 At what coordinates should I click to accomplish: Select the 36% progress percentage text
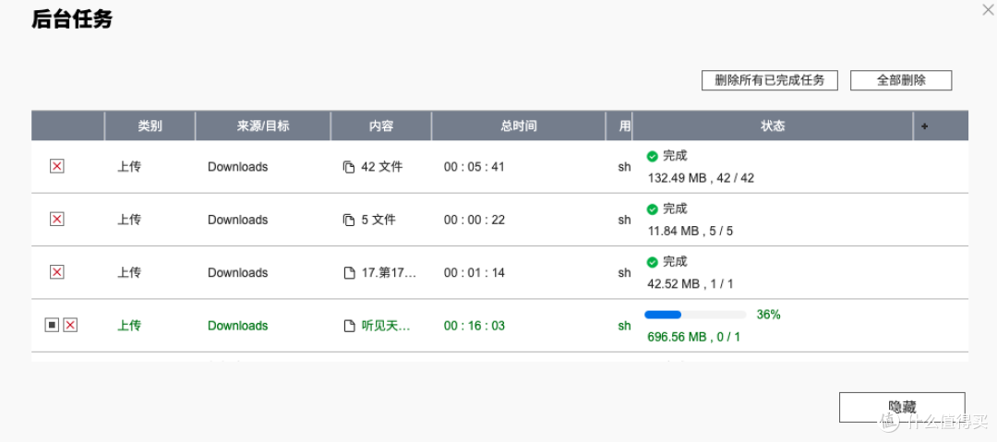click(x=768, y=314)
